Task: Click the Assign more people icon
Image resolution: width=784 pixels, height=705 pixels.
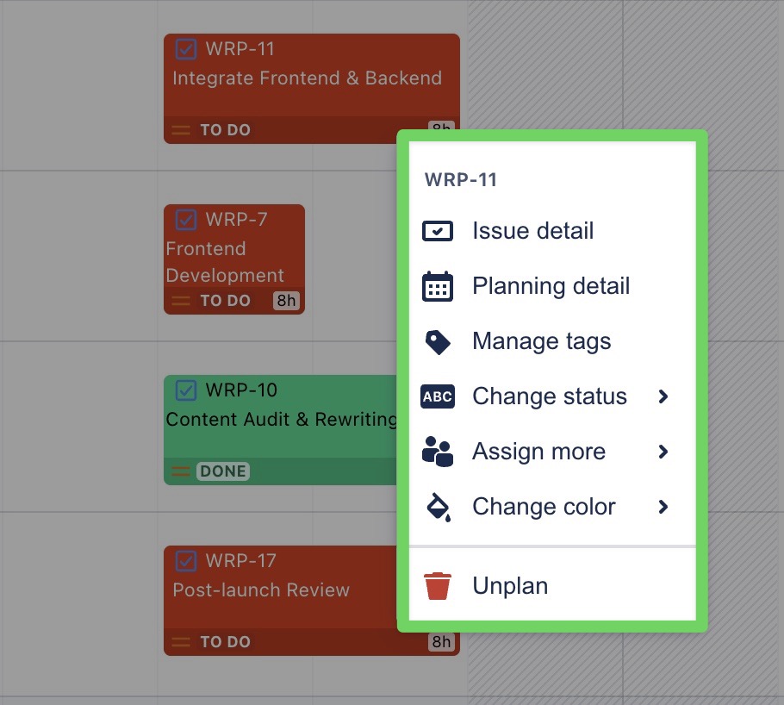Action: point(438,452)
